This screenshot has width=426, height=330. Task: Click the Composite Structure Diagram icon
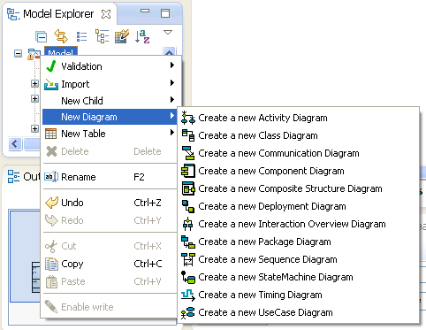tap(188, 188)
